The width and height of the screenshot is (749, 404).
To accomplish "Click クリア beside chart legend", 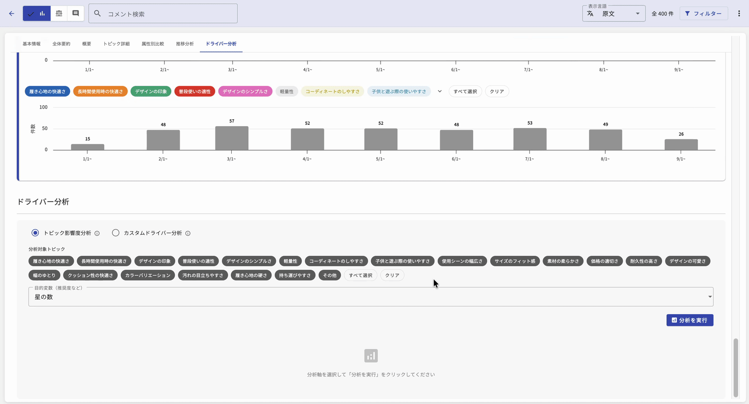I will [x=497, y=92].
